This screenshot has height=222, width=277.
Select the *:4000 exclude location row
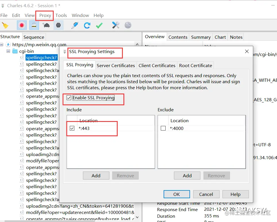[202, 128]
